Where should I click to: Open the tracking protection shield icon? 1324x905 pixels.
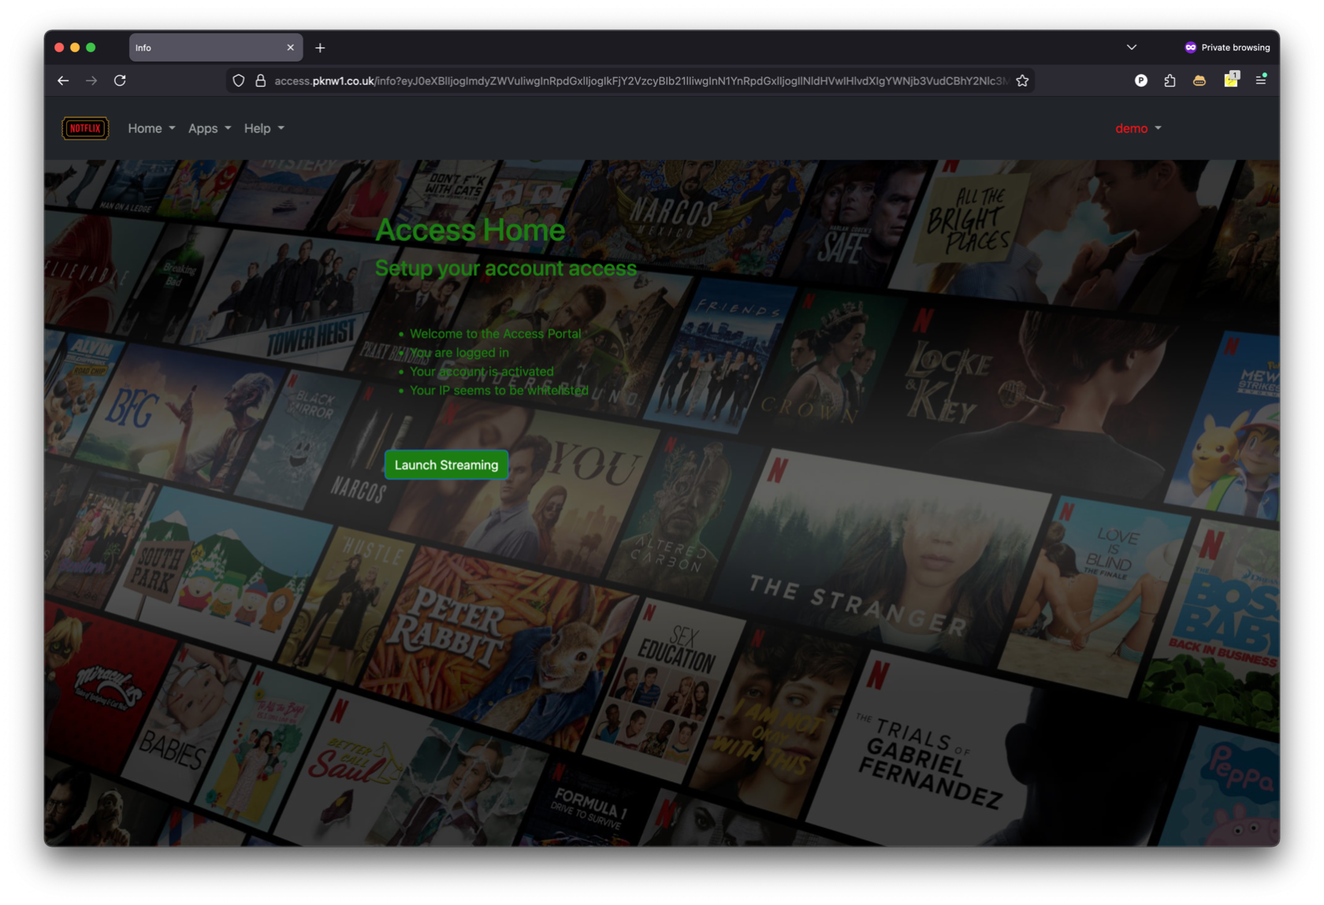tap(239, 80)
